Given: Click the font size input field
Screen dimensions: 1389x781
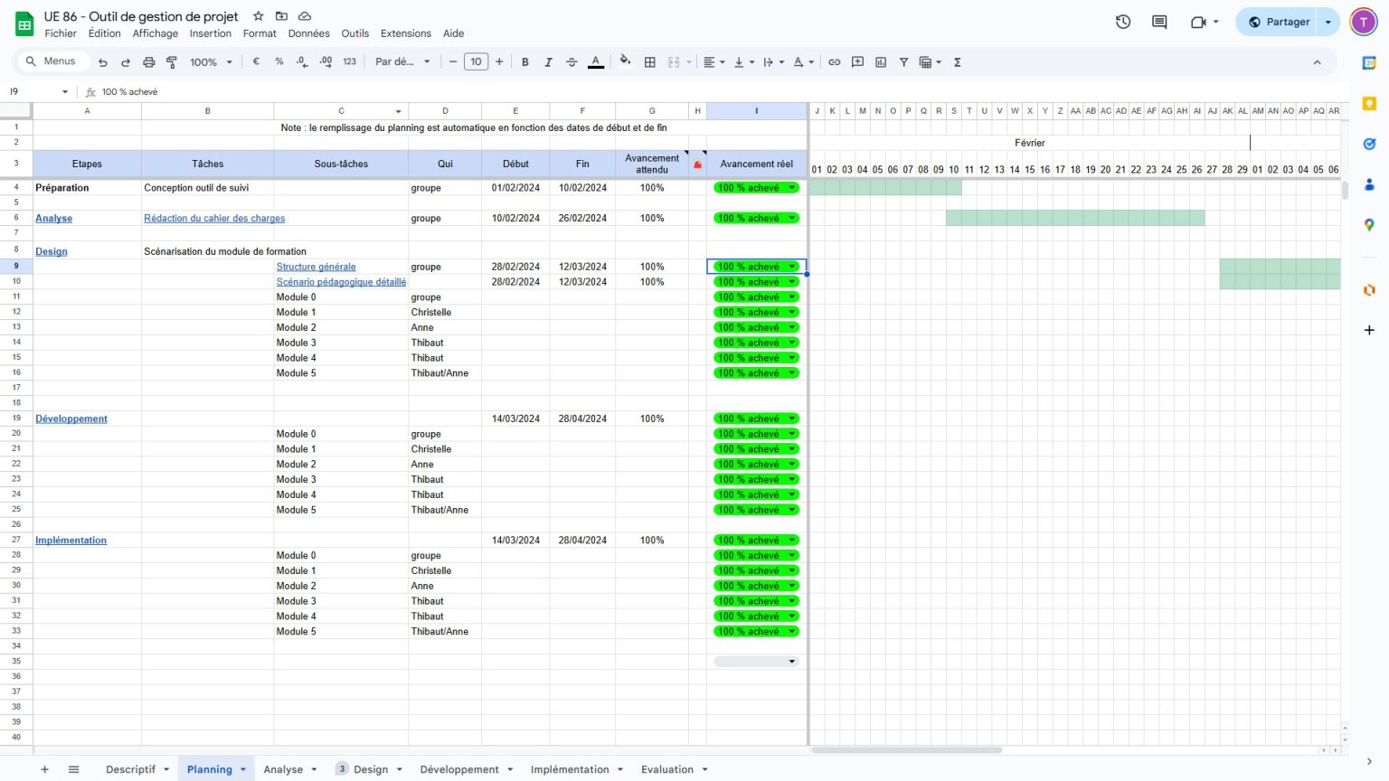Looking at the screenshot, I should click(x=476, y=62).
